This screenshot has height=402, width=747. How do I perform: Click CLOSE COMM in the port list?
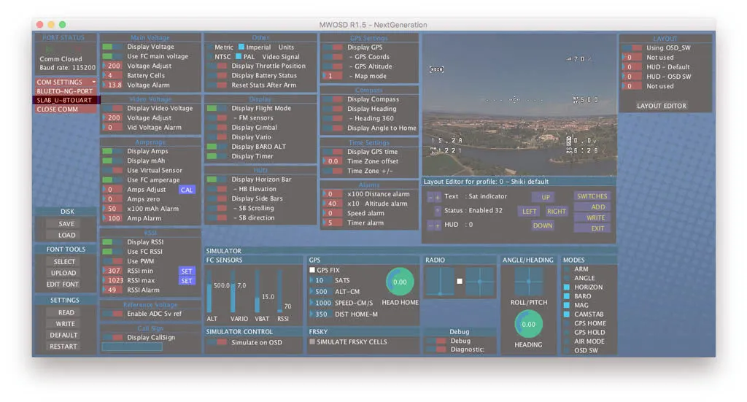[66, 109]
